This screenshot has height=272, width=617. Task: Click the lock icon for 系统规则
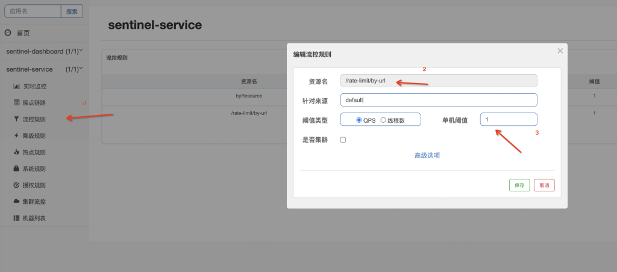[16, 168]
